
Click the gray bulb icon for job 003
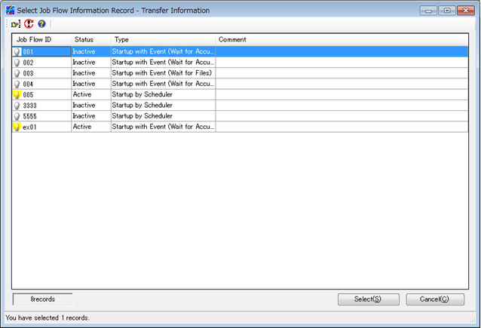17,73
